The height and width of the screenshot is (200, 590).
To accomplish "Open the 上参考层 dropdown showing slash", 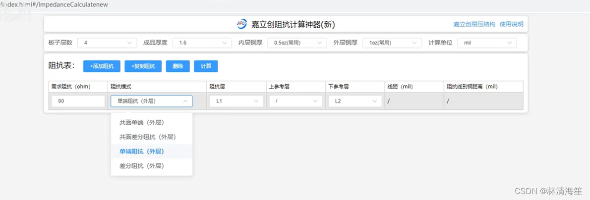I will (296, 101).
